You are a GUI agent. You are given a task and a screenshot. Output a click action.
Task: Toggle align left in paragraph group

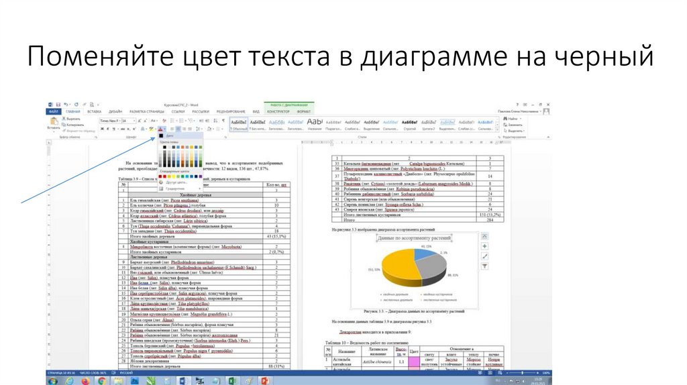click(172, 129)
